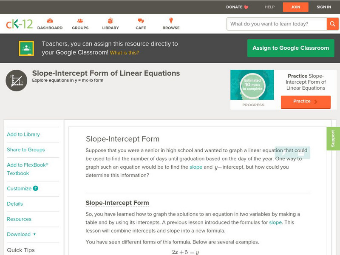Click Assign to Google Classroom button
The width and height of the screenshot is (340, 255).
point(291,48)
